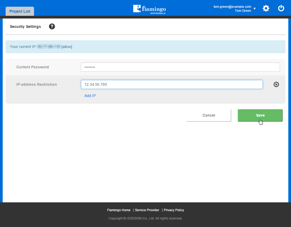Click the Current Password label
291x227 pixels.
point(33,67)
